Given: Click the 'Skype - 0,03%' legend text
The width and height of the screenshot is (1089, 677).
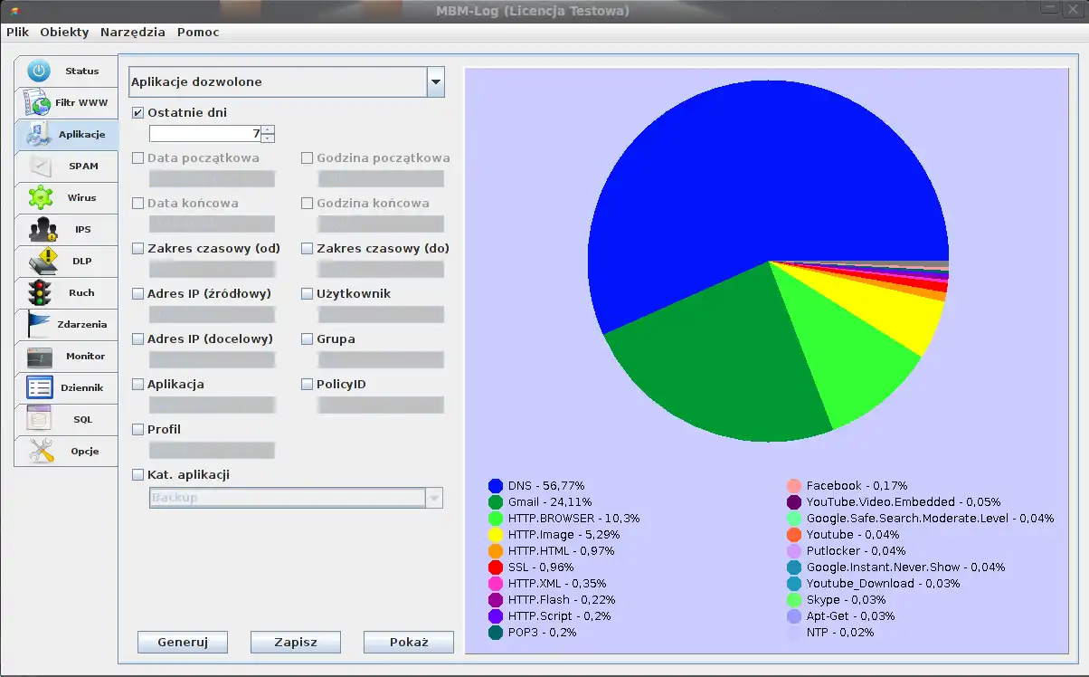Looking at the screenshot, I should (847, 600).
